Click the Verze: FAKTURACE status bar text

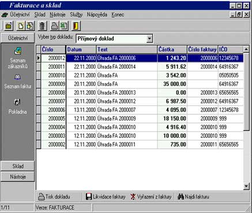[x=55, y=208]
